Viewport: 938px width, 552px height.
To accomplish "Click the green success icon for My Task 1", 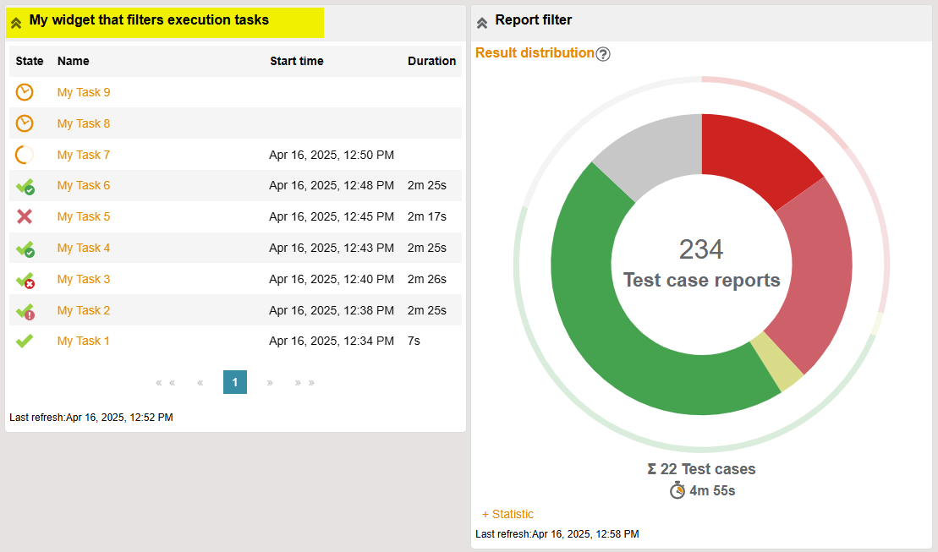I will click(x=25, y=341).
